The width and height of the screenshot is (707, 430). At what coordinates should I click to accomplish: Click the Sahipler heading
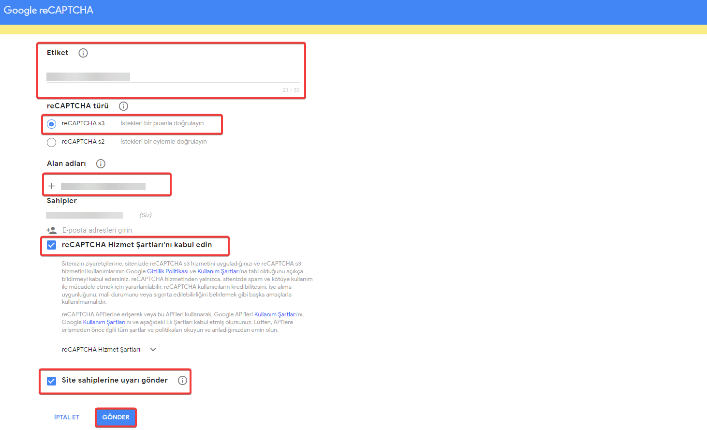(62, 201)
